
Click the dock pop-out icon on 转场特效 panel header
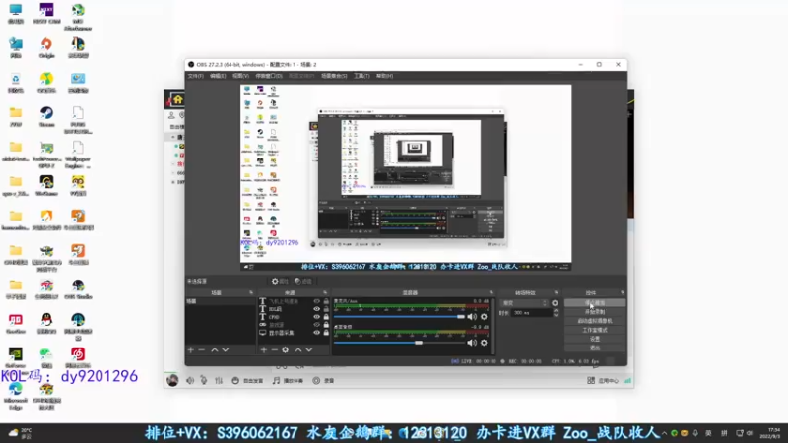[556, 292]
